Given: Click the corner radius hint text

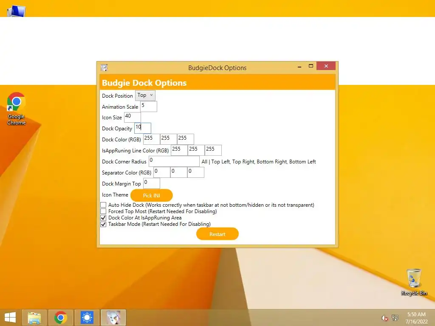Looking at the screenshot, I should [x=259, y=162].
